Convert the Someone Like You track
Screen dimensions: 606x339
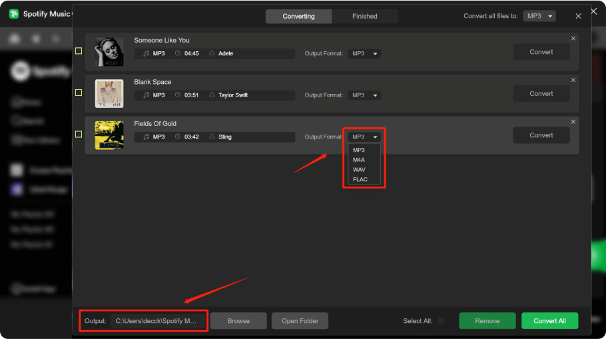(x=541, y=52)
